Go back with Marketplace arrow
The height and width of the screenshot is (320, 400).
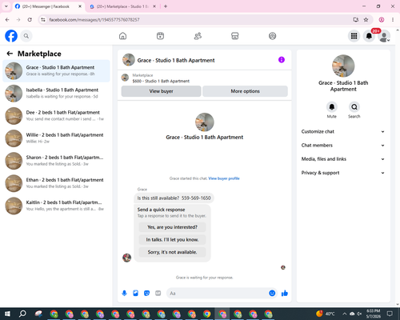click(x=10, y=54)
